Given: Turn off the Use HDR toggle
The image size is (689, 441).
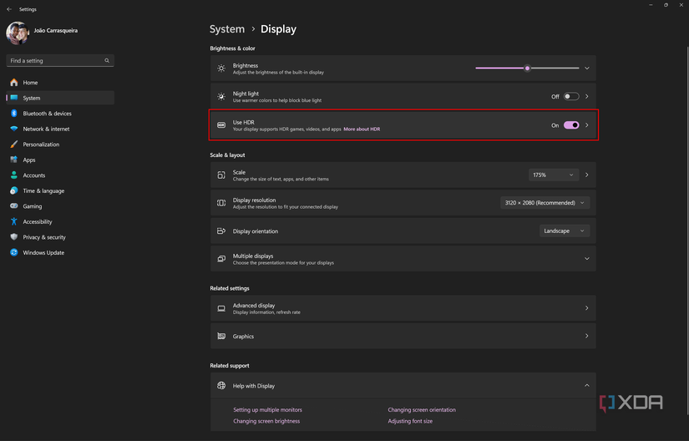Looking at the screenshot, I should (x=571, y=125).
